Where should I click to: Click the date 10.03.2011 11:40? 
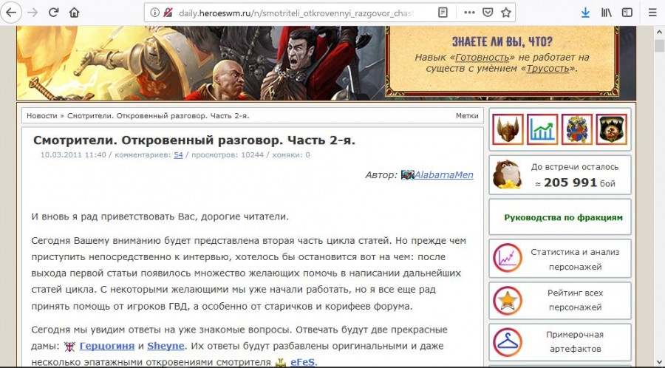(73, 155)
